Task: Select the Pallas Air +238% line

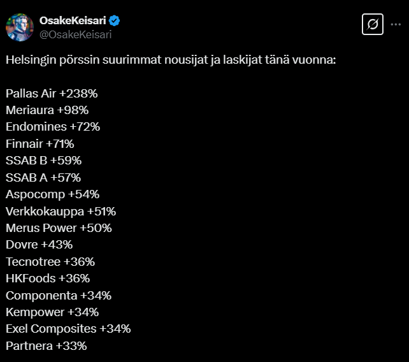Action: [x=52, y=94]
